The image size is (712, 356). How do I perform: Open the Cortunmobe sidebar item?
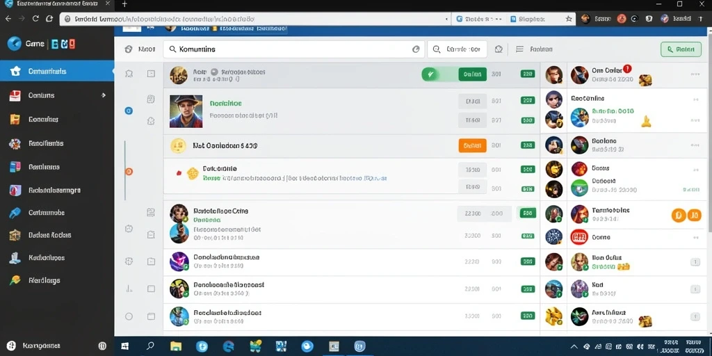(57, 213)
